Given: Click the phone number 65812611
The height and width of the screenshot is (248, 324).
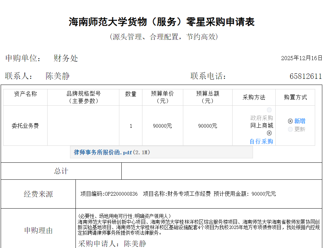Looking at the screenshot, I should click(305, 76).
